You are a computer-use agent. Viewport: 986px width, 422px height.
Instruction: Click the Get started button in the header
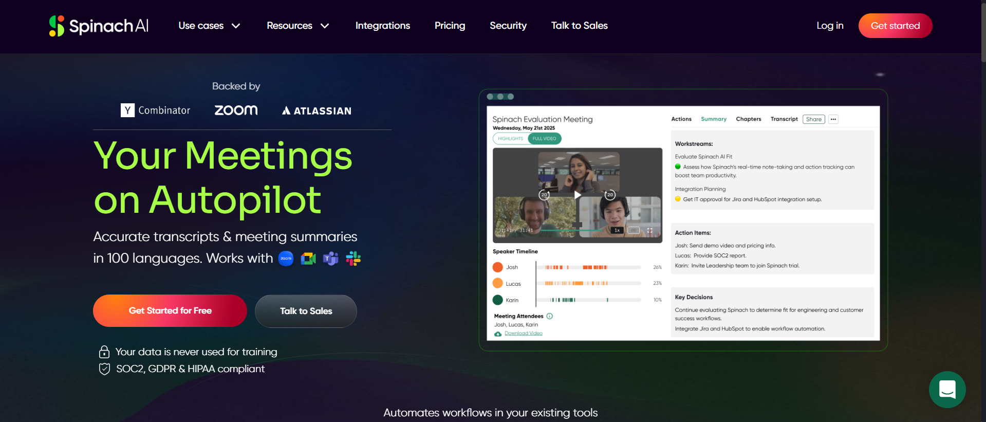[895, 26]
